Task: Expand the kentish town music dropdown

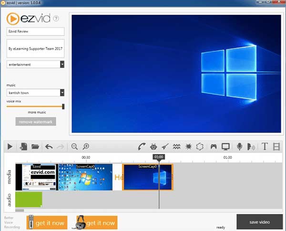Action: [35, 93]
